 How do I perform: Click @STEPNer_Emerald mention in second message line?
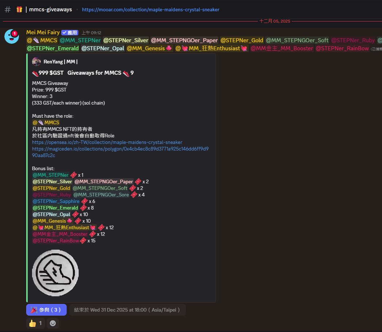(x=53, y=48)
